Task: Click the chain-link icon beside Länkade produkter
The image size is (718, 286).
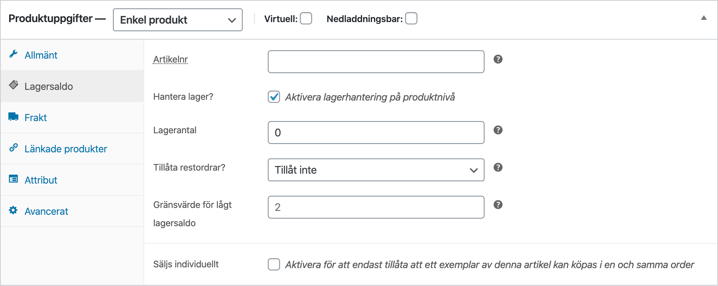Action: (x=14, y=148)
